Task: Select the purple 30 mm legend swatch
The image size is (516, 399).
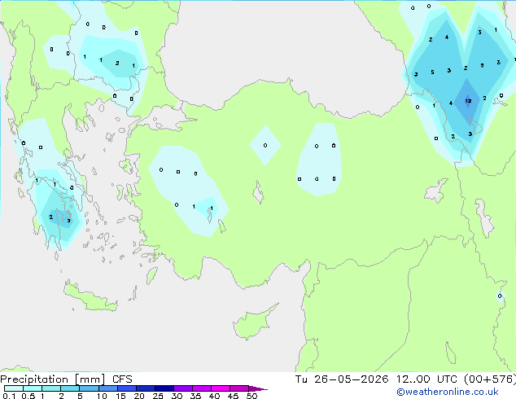Action: 183,388
